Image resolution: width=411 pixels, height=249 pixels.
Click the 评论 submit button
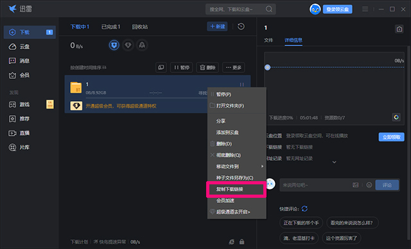(x=387, y=185)
